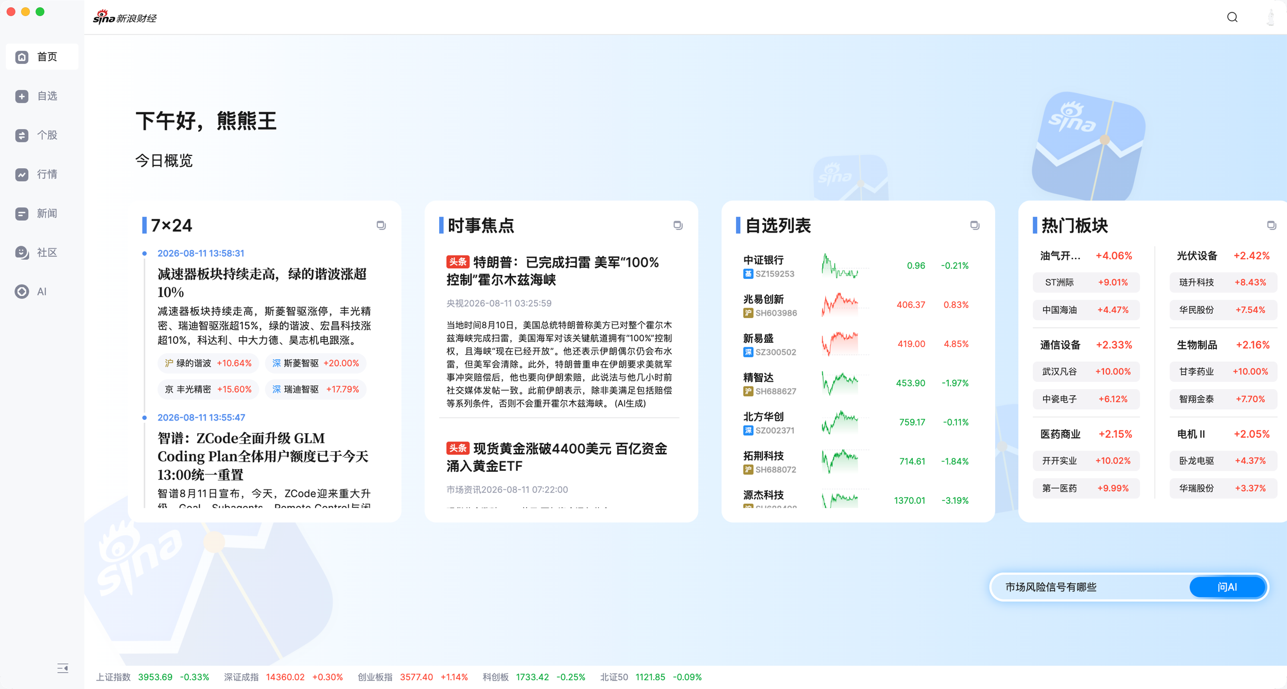Click the 智翔金泰 +7.70% stock chip

(1223, 399)
